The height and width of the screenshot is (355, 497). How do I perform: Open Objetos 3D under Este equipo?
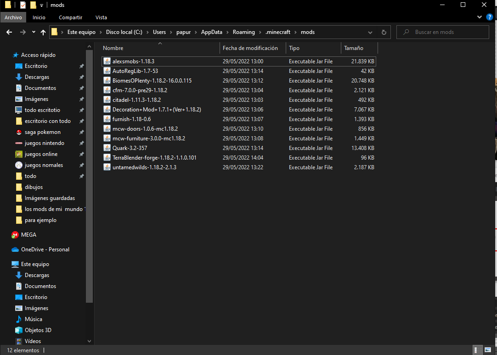(38, 330)
